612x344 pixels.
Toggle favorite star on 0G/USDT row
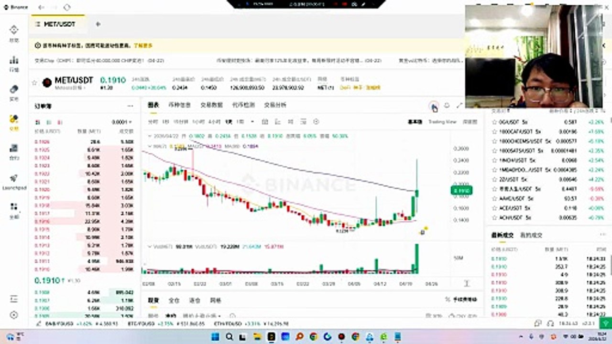click(494, 122)
